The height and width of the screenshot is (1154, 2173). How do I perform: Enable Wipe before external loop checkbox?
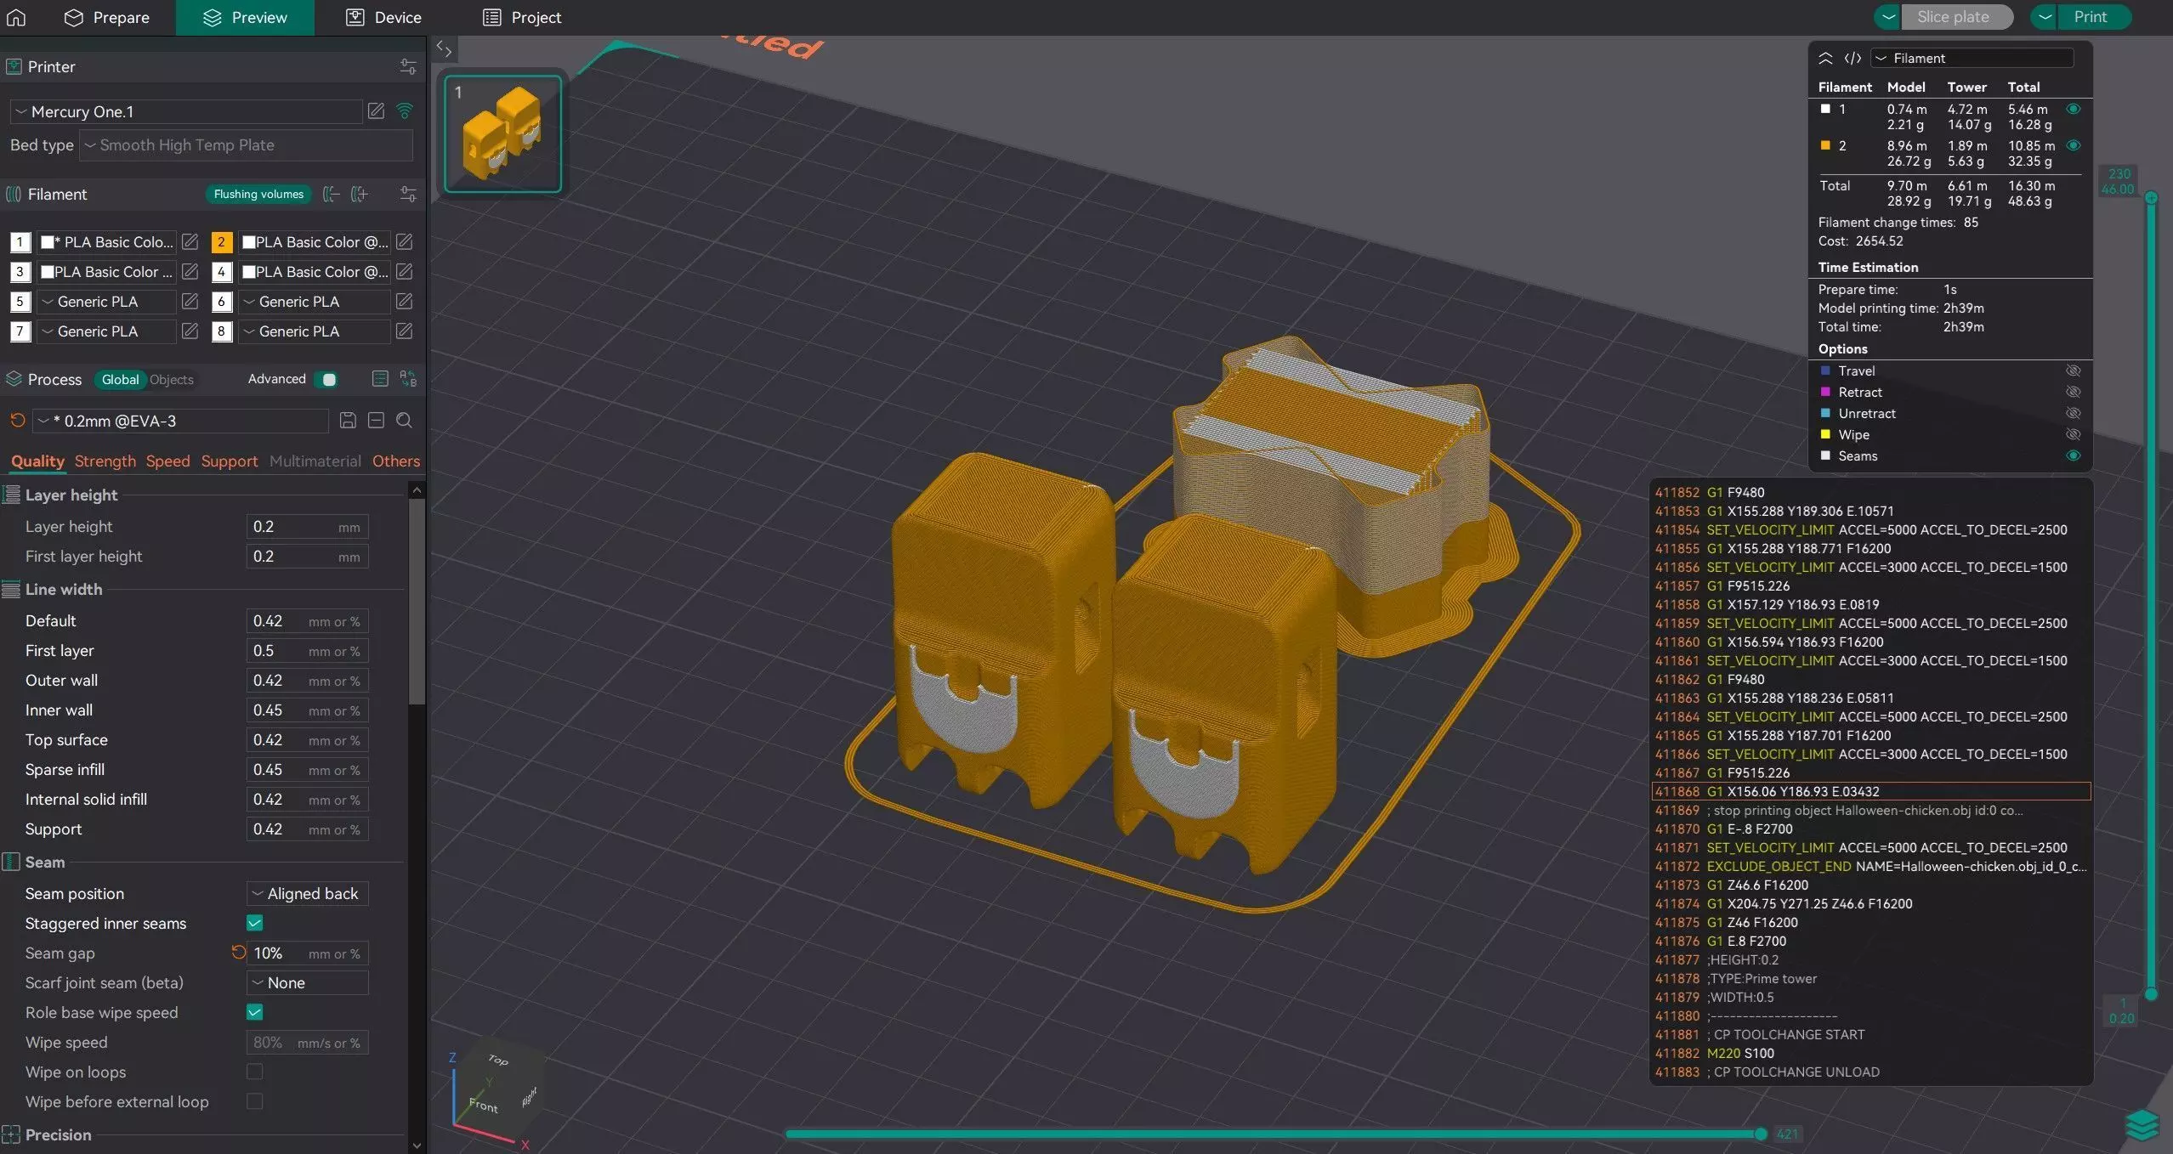[x=254, y=1101]
